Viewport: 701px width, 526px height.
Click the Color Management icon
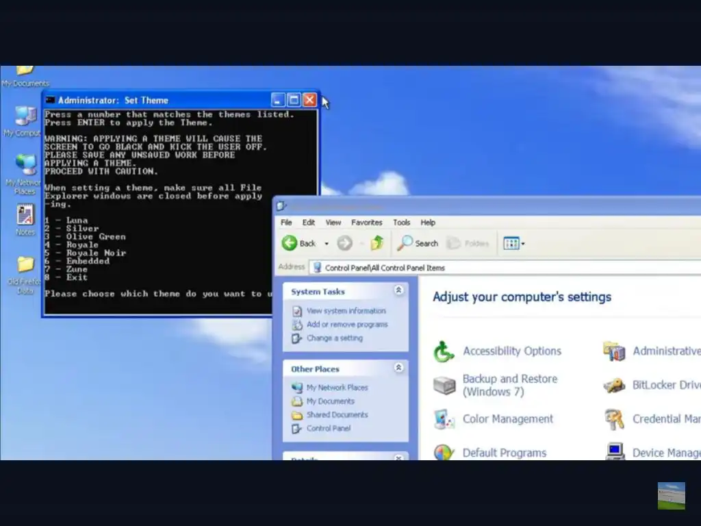click(x=444, y=419)
